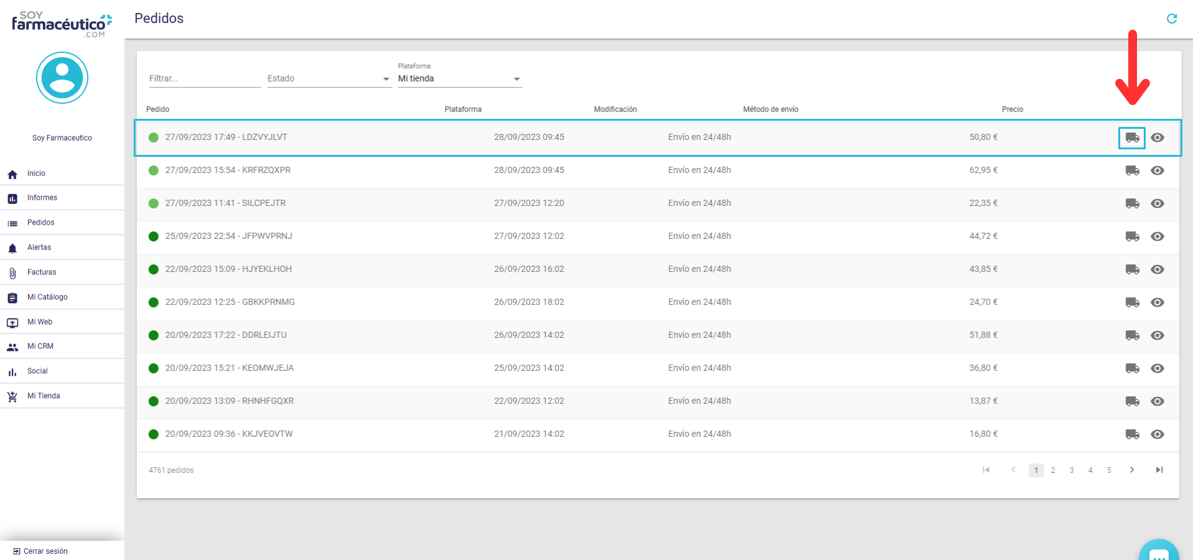Navigate to Facturas in the sidebar

tap(42, 272)
